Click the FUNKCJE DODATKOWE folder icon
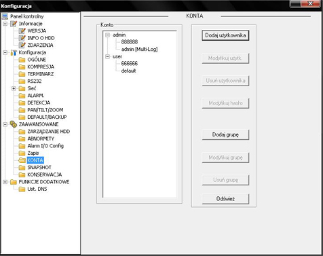 coord(14,182)
